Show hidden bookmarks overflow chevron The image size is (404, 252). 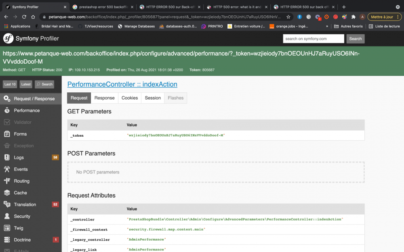click(327, 26)
